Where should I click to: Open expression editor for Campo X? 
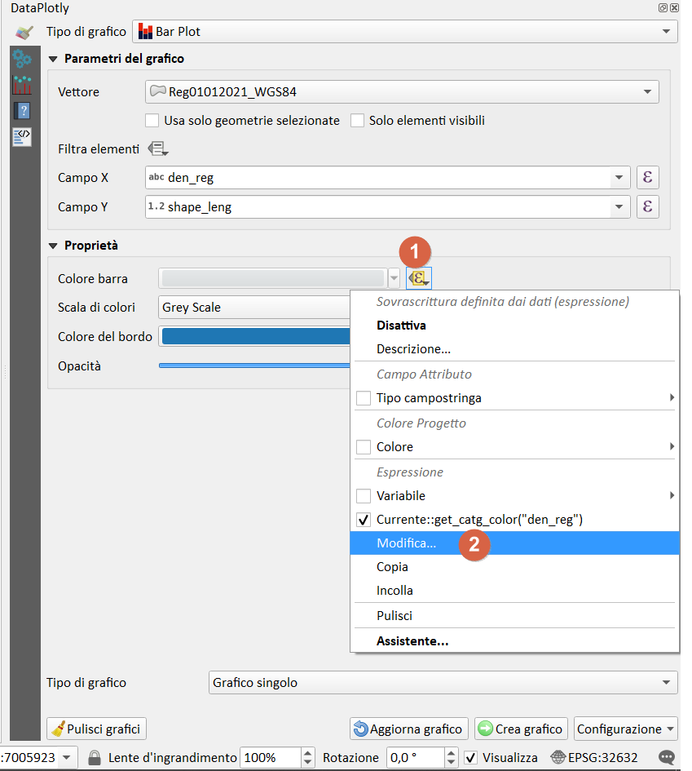tap(647, 177)
